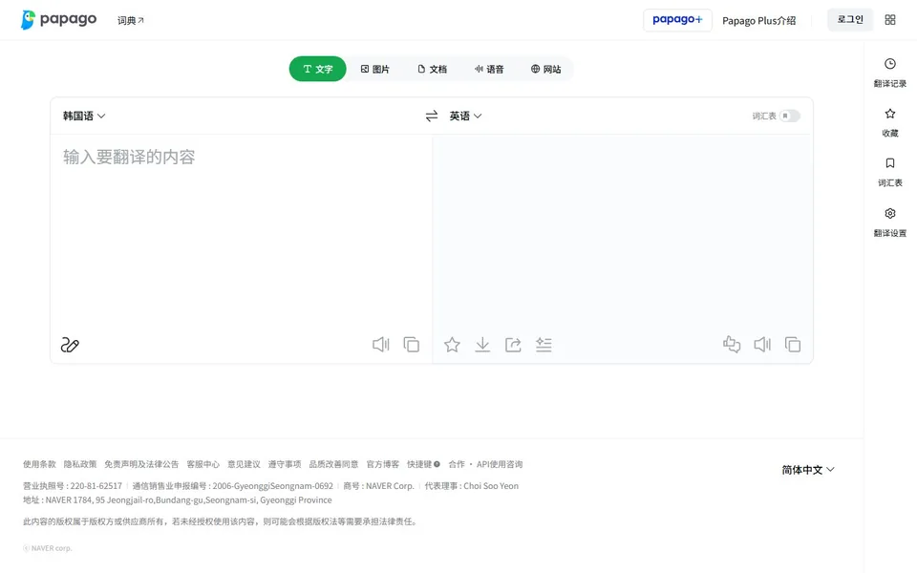Share the translation result icon
The height and width of the screenshot is (573, 917).
(513, 345)
